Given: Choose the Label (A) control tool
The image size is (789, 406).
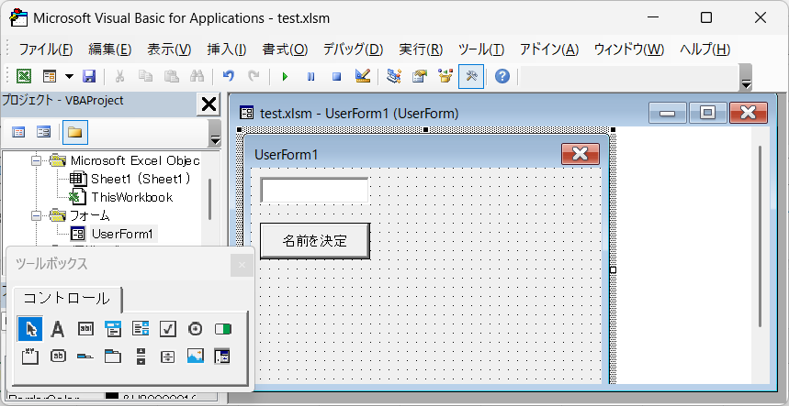Looking at the screenshot, I should tap(58, 329).
